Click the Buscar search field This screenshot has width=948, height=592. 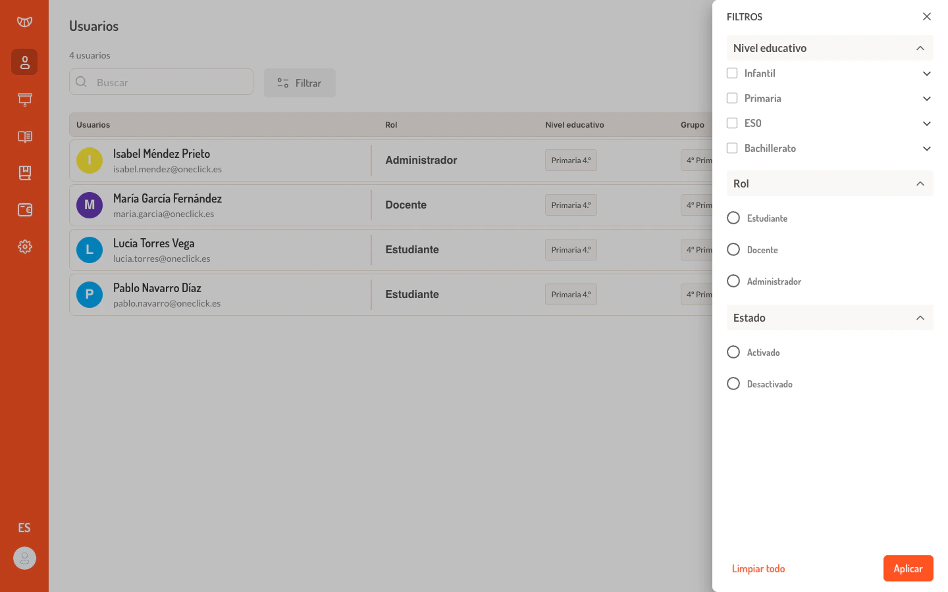pos(161,82)
